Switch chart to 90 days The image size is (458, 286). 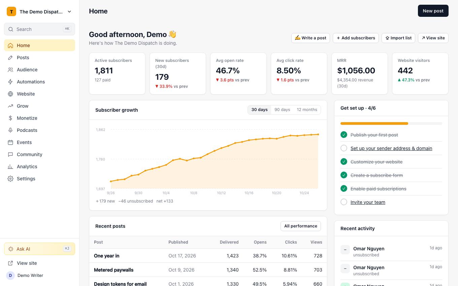click(282, 110)
